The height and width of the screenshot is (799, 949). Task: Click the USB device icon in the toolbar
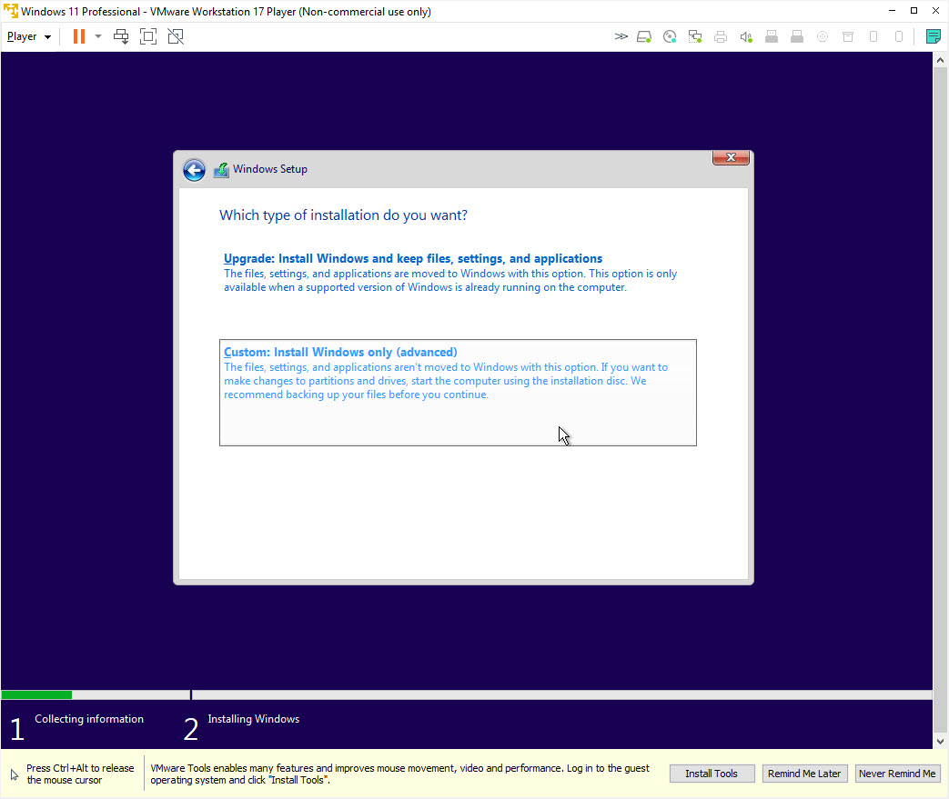tap(772, 36)
